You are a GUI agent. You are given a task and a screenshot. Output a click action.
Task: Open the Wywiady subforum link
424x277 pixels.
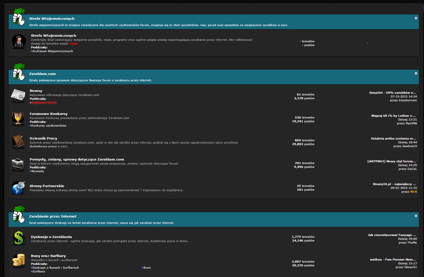38,171
